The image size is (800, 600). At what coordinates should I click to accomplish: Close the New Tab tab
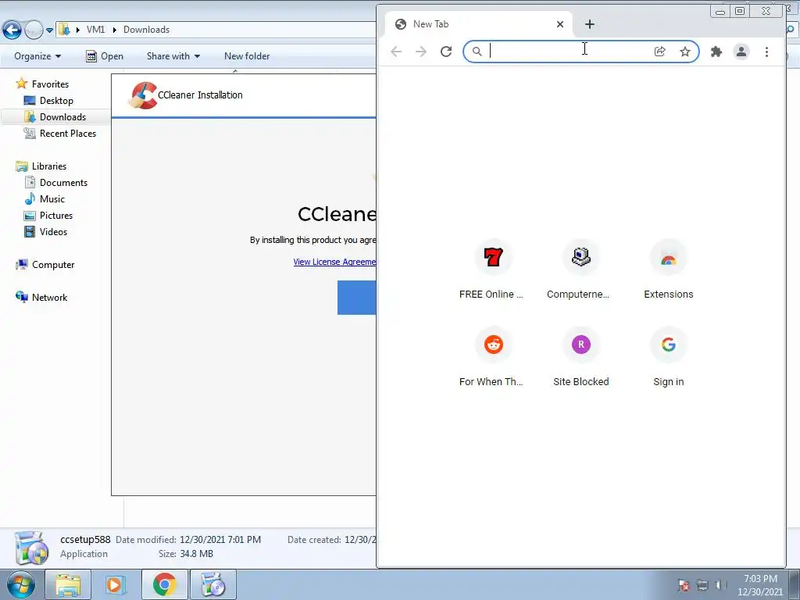pyautogui.click(x=559, y=24)
